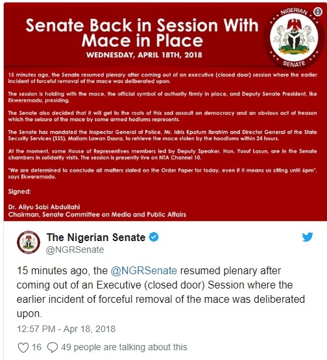
Task: Click the Twitter bird logo
Action: coord(308,237)
